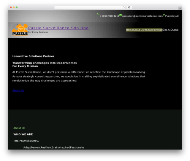Click the operation@puzzlesurveillance.com email address
Screen dimensions: 190x161
click(142, 16)
